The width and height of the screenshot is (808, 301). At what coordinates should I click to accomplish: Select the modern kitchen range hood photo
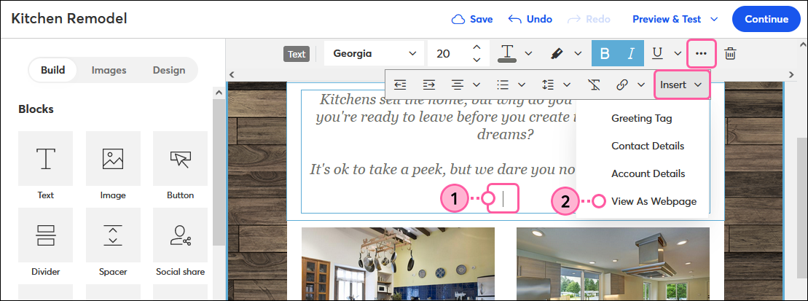(x=613, y=264)
